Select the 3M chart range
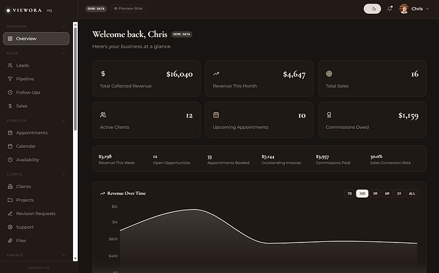 tap(375, 193)
